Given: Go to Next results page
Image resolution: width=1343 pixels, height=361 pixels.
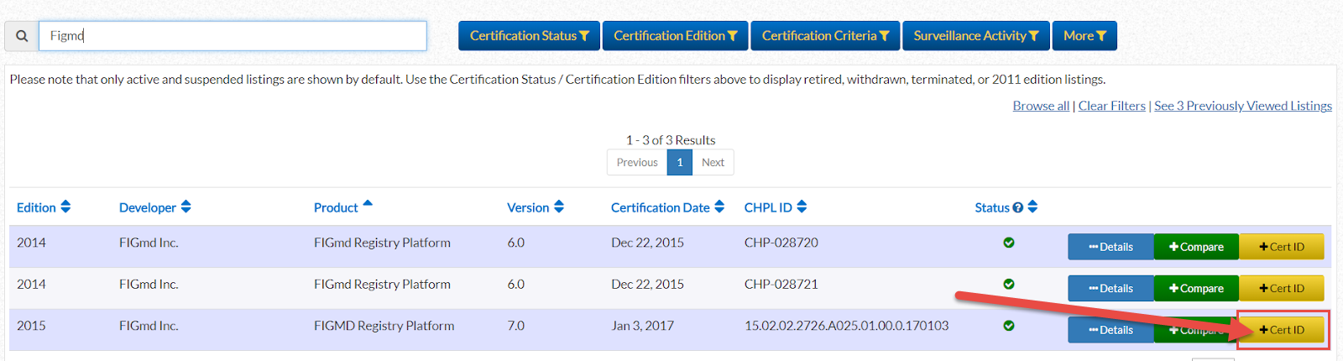Looking at the screenshot, I should click(x=713, y=162).
